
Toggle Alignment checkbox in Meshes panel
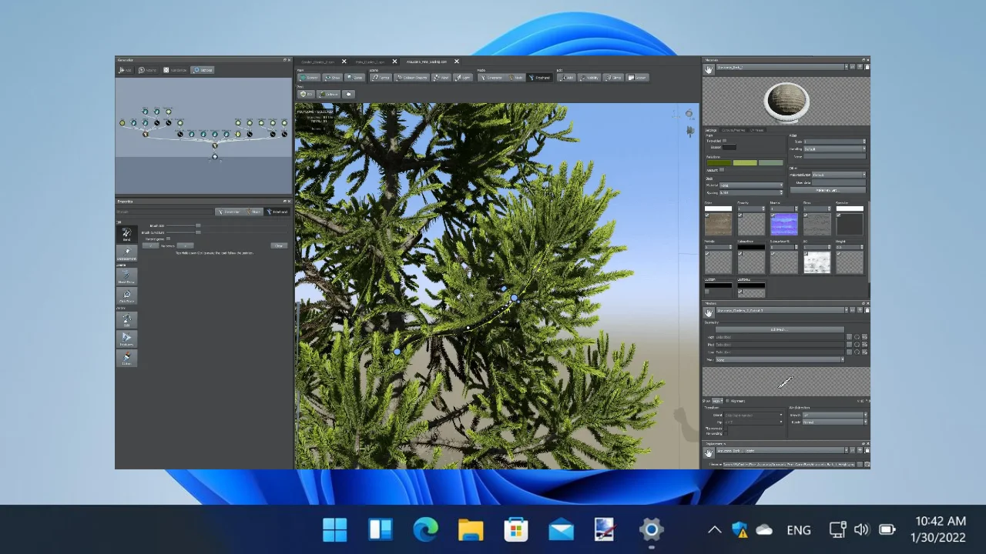(x=728, y=400)
